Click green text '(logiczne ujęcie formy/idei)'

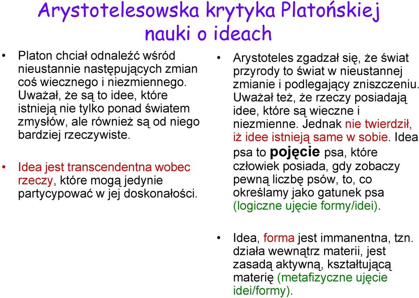coord(306,206)
